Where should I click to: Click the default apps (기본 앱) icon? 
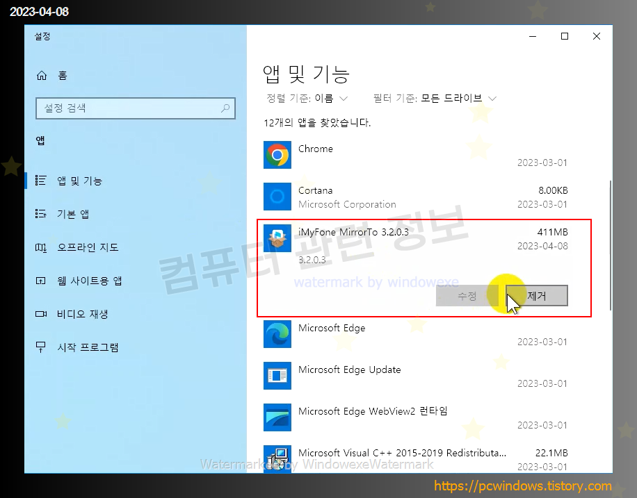(40, 213)
